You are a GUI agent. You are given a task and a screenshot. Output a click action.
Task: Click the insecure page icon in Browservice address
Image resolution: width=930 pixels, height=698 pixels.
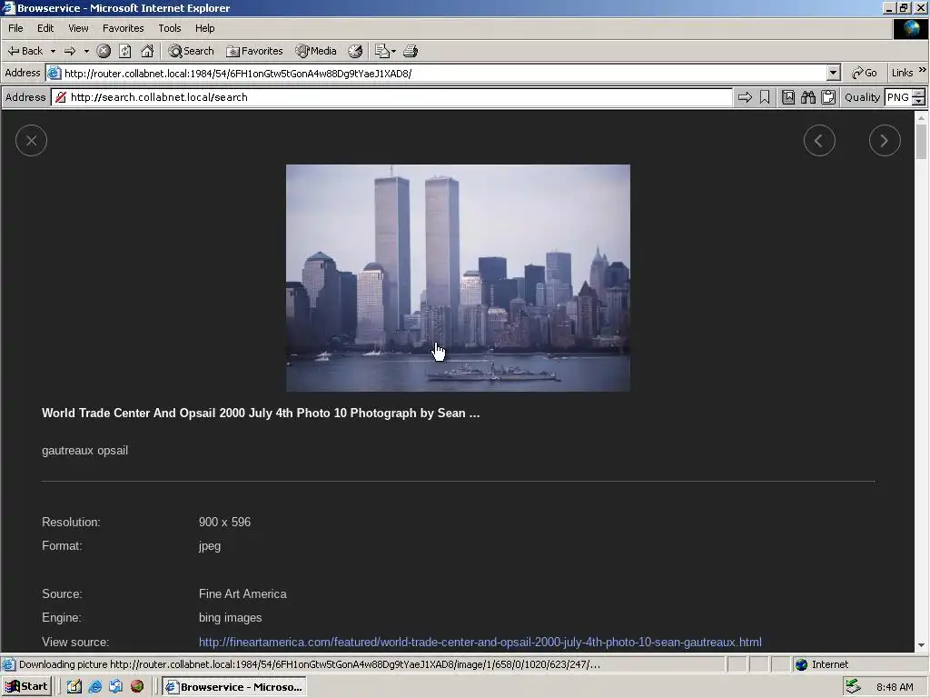[x=61, y=97]
